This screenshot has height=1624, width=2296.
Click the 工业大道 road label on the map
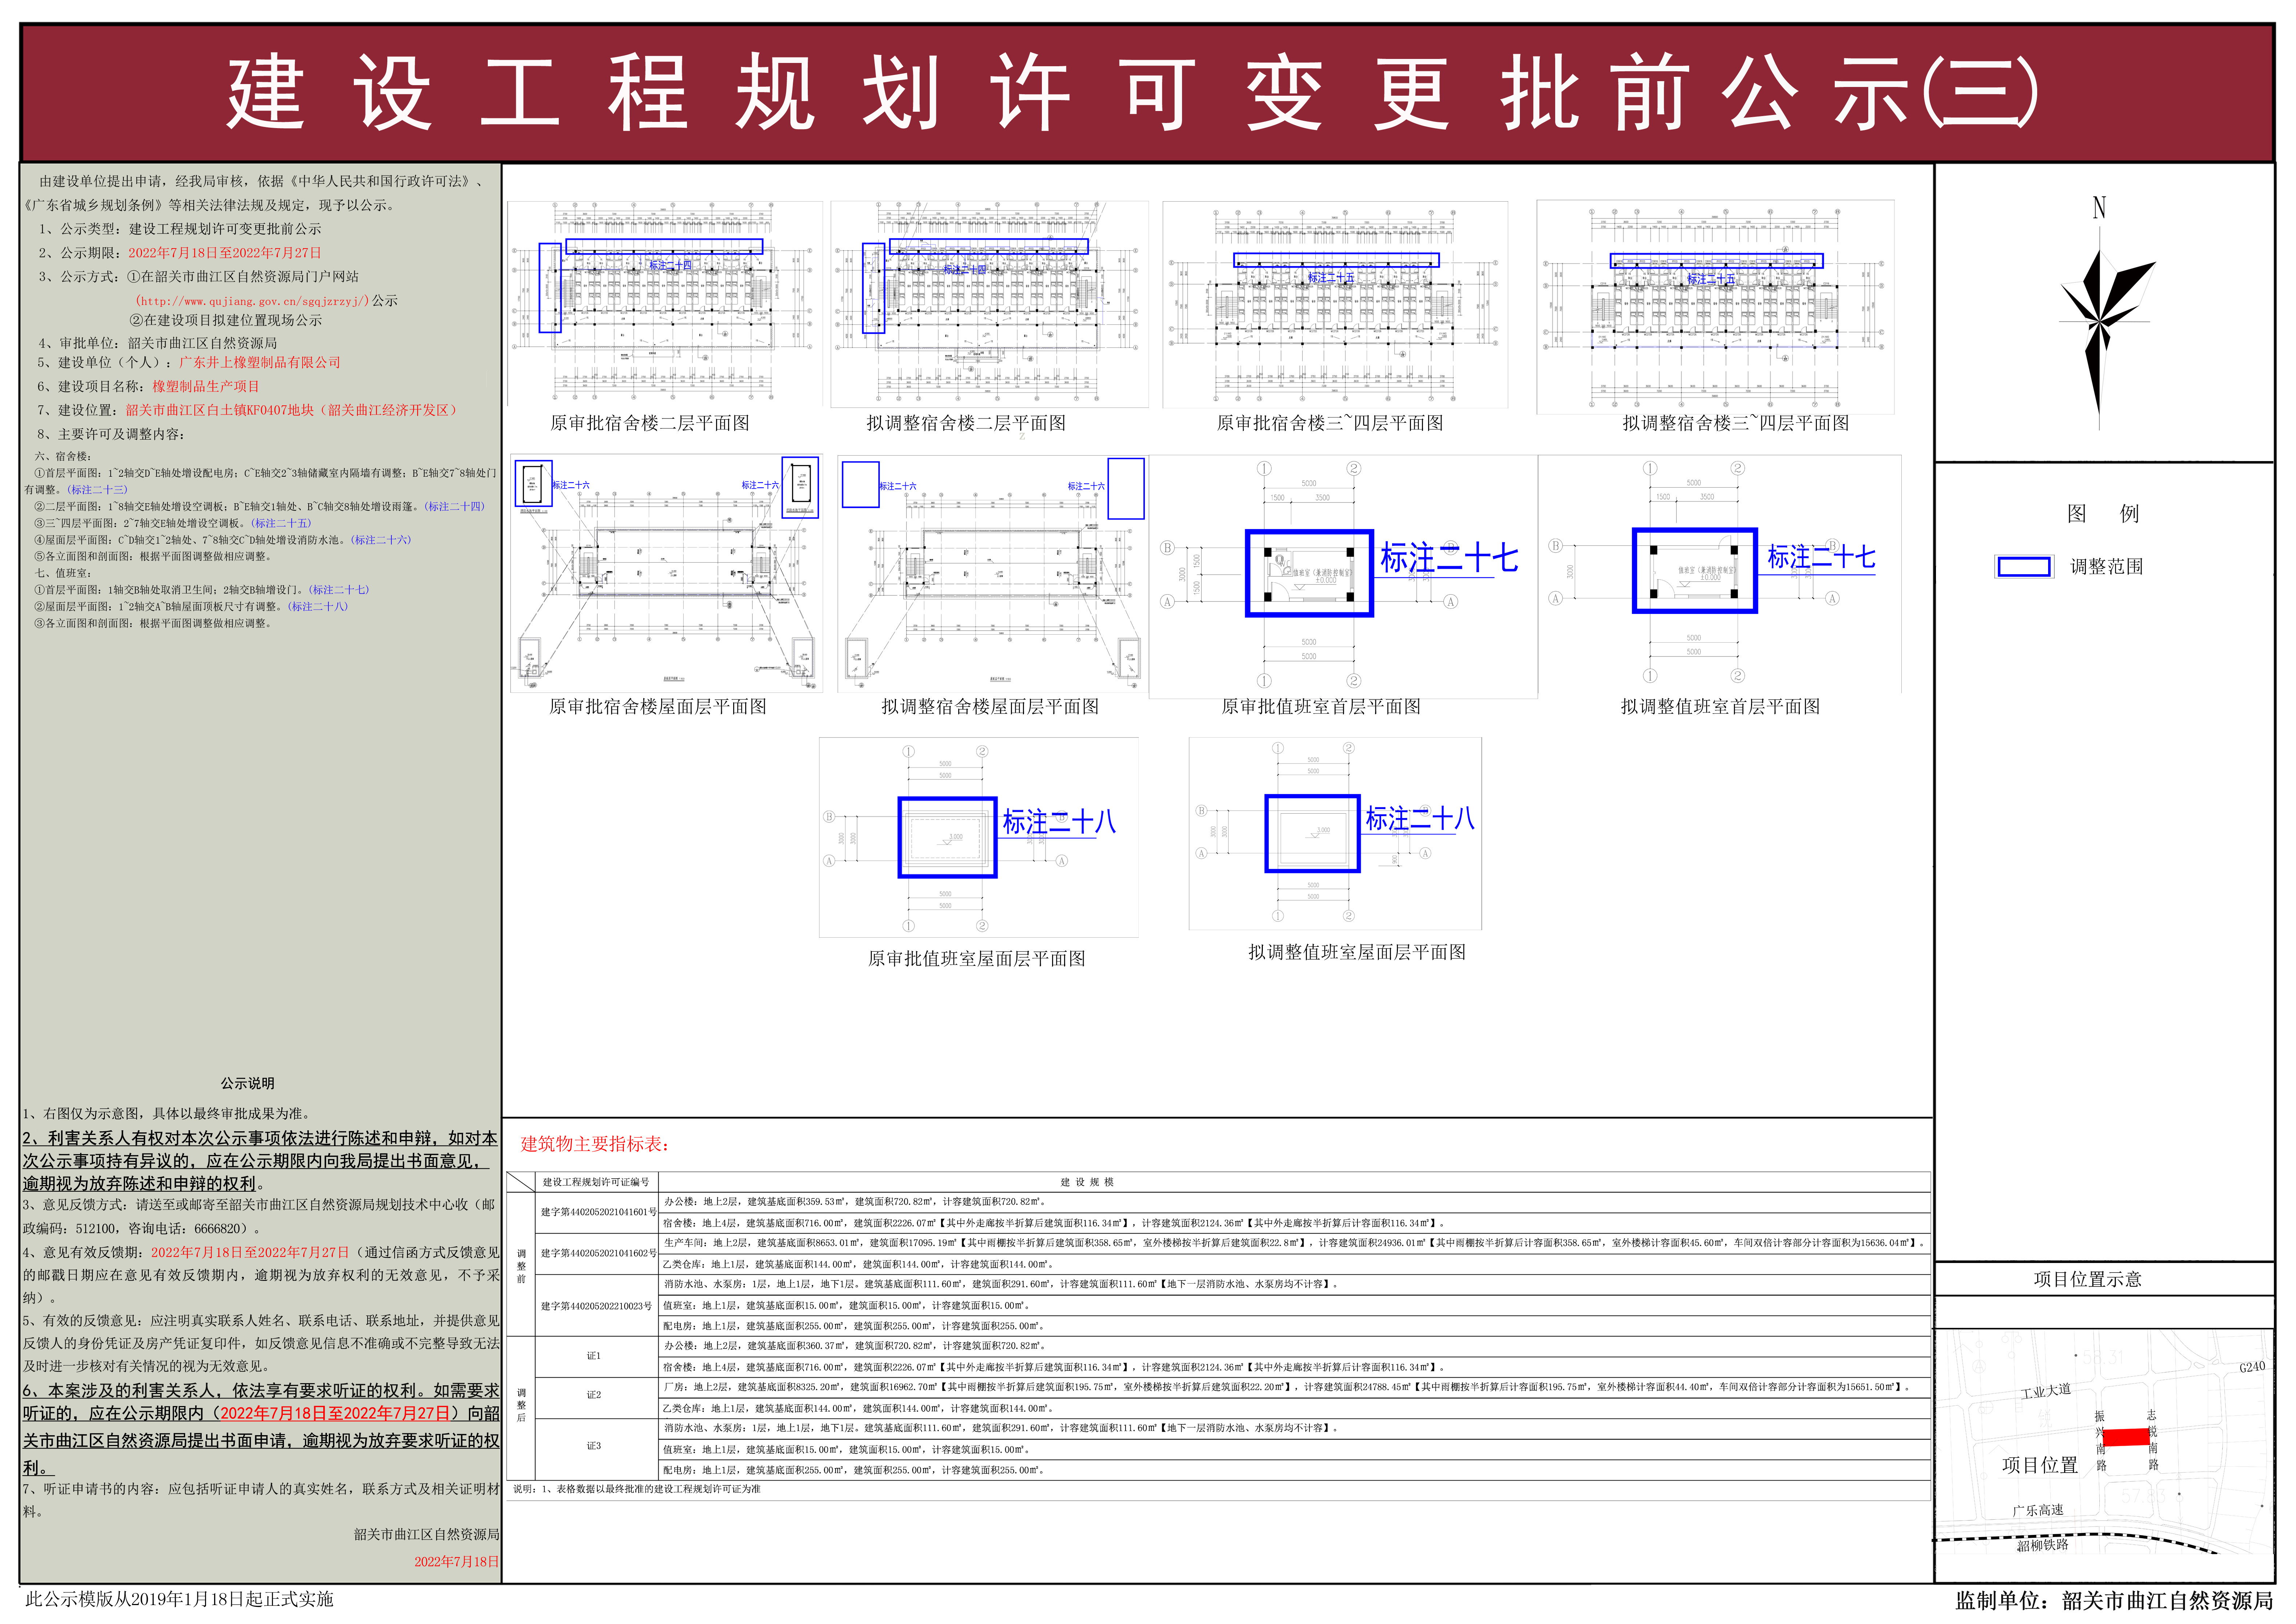(x=2046, y=1391)
